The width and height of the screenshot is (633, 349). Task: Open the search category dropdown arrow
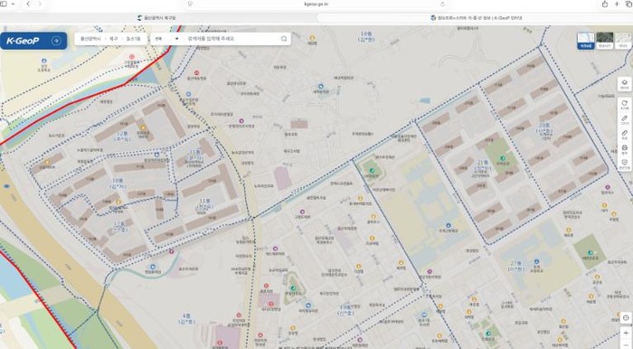pos(176,39)
